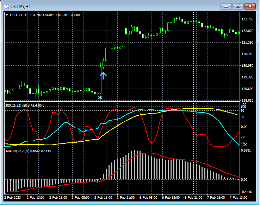This screenshot has width=260, height=205.
Task: Click the USDJPY,H1 title bar text
Action: (x=21, y=7)
